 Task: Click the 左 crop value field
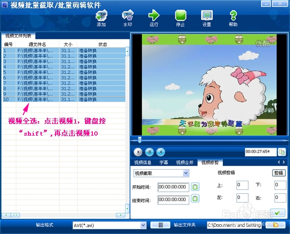click(x=242, y=198)
